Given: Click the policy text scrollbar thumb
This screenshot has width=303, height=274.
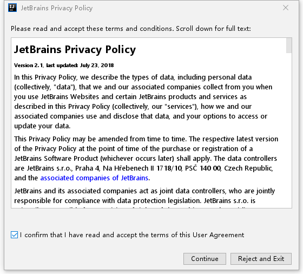Looking at the screenshot, I should 289,45.
